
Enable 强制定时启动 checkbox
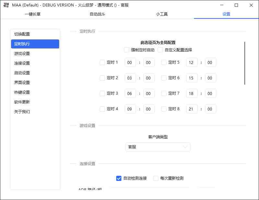click(x=127, y=50)
